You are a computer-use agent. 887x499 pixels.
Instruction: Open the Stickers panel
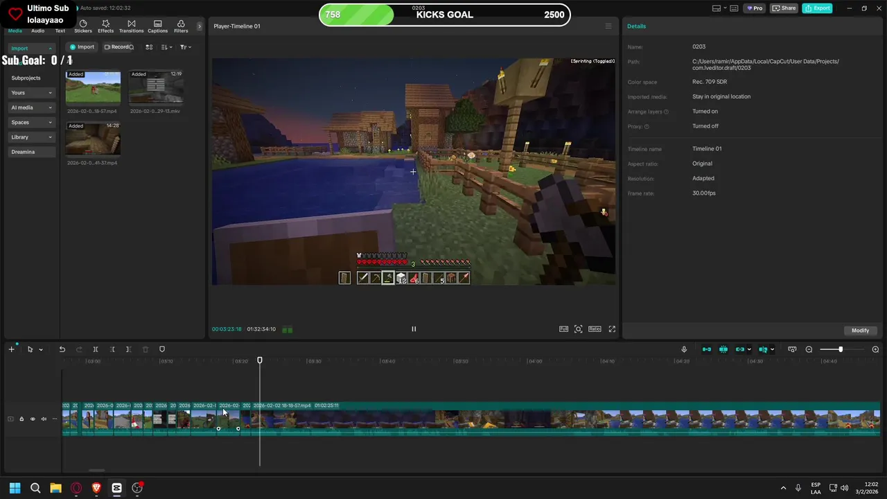click(83, 26)
